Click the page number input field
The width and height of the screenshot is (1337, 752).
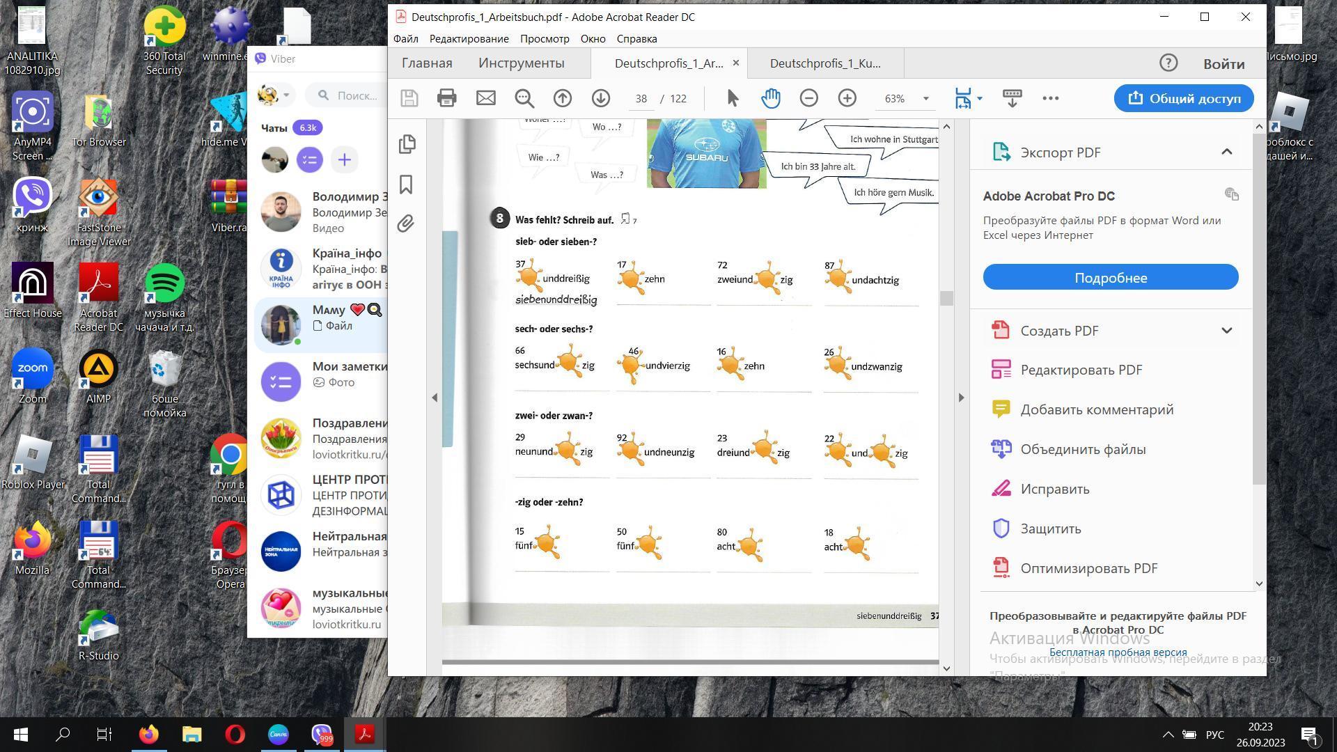pyautogui.click(x=641, y=99)
